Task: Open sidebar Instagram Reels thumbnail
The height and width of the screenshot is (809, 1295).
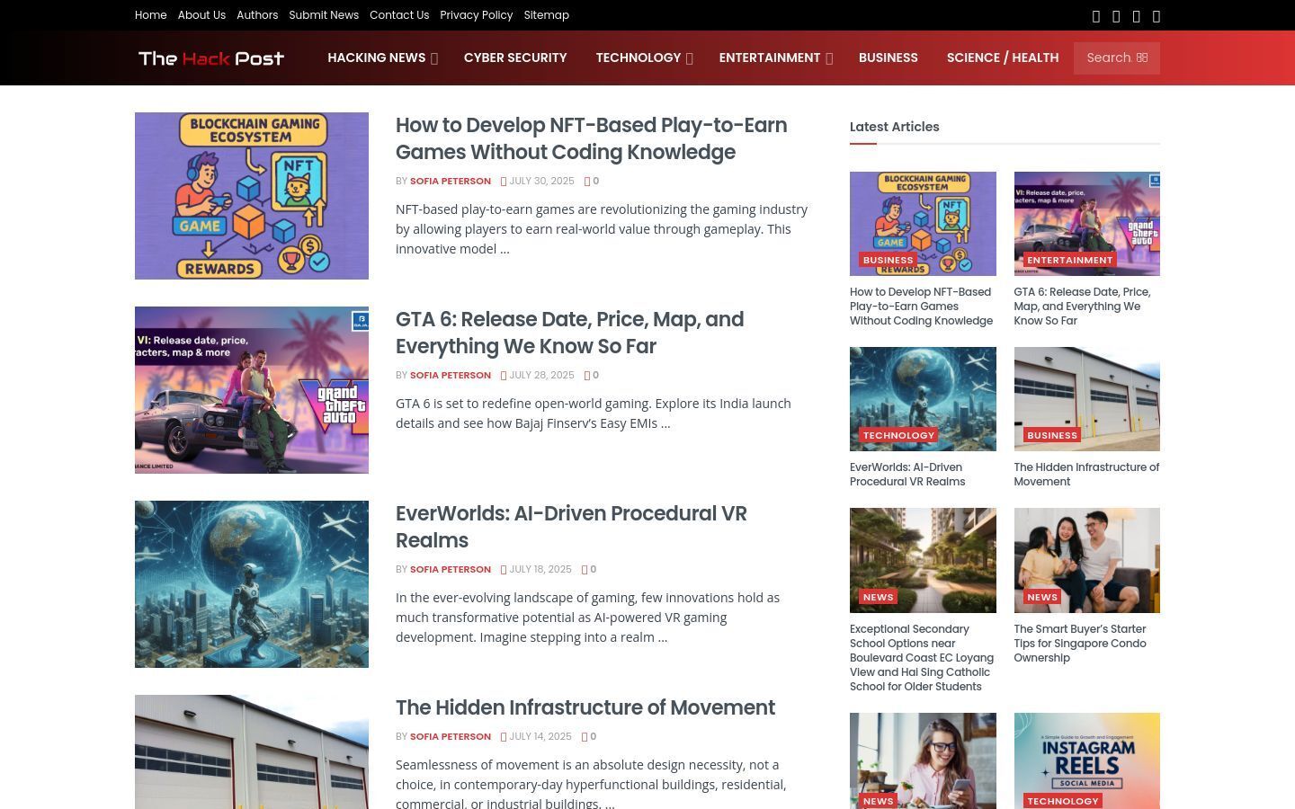Action: click(1087, 760)
